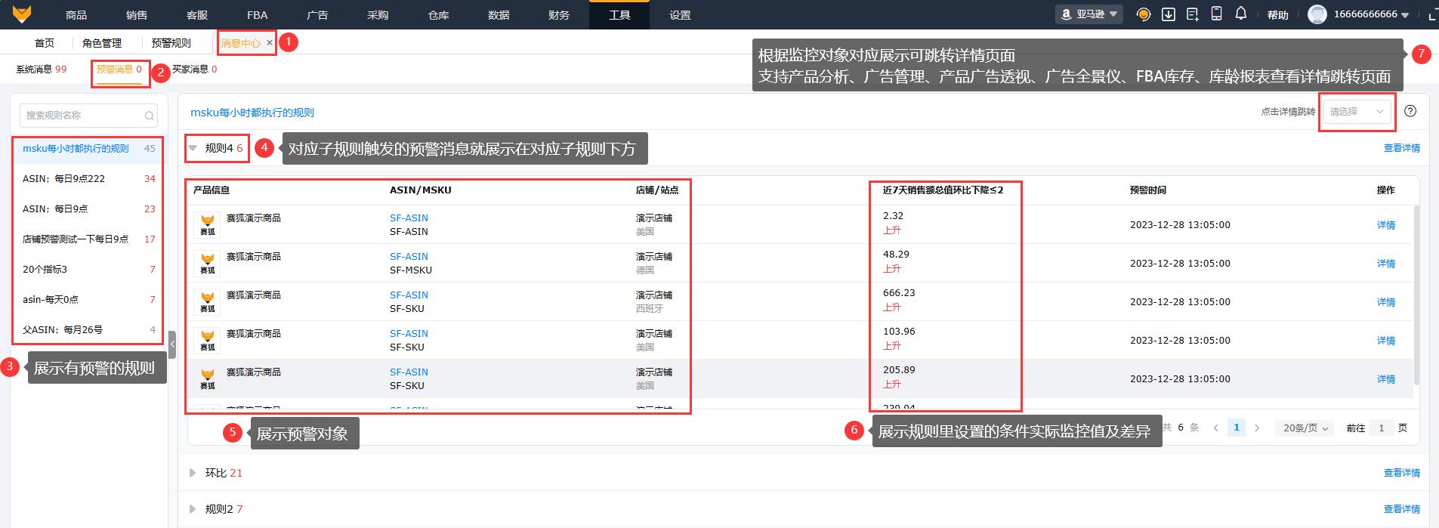Focus the 搜索规则名称 search field
This screenshot has height=528, width=1439.
coord(88,116)
